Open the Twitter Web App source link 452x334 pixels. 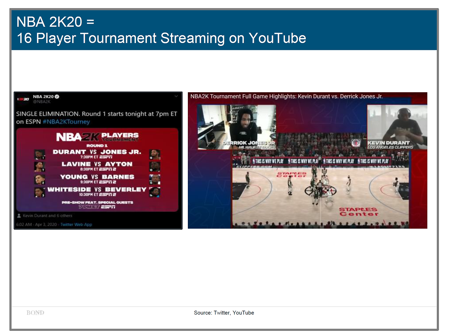pyautogui.click(x=76, y=224)
